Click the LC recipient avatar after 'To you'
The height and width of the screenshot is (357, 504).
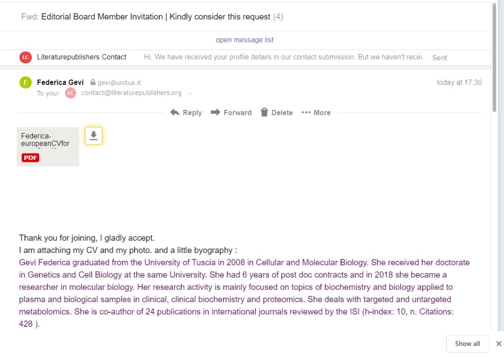[x=70, y=93]
